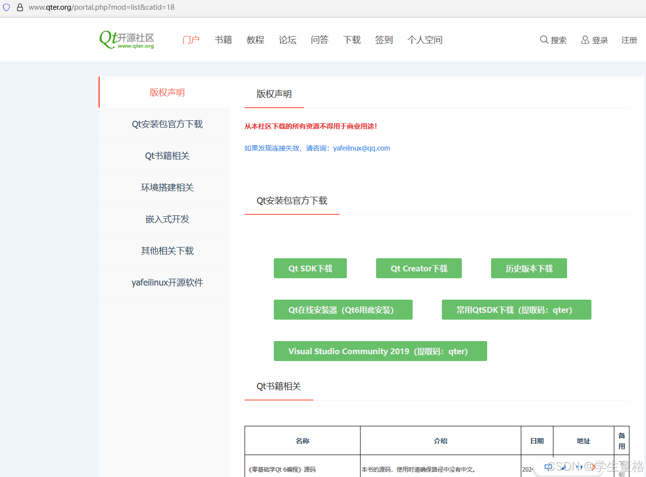The height and width of the screenshot is (477, 646).
Task: Open 问答 in the top navigation
Action: coord(320,40)
